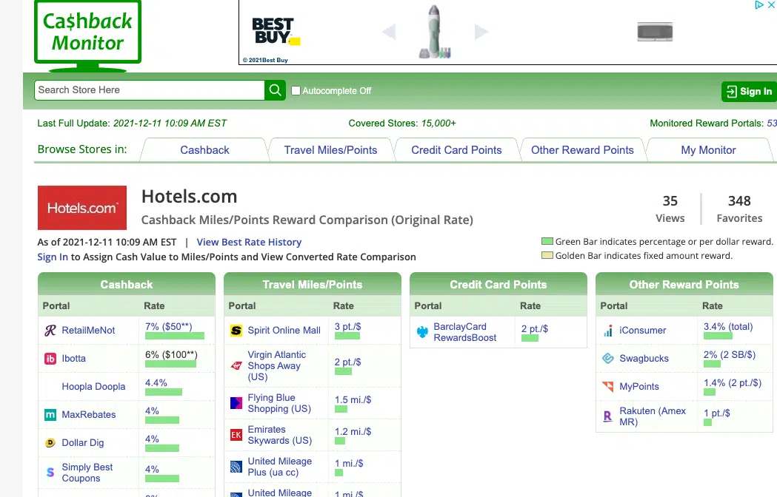Open the Dollar Dig portal link
The image size is (777, 497).
(83, 443)
